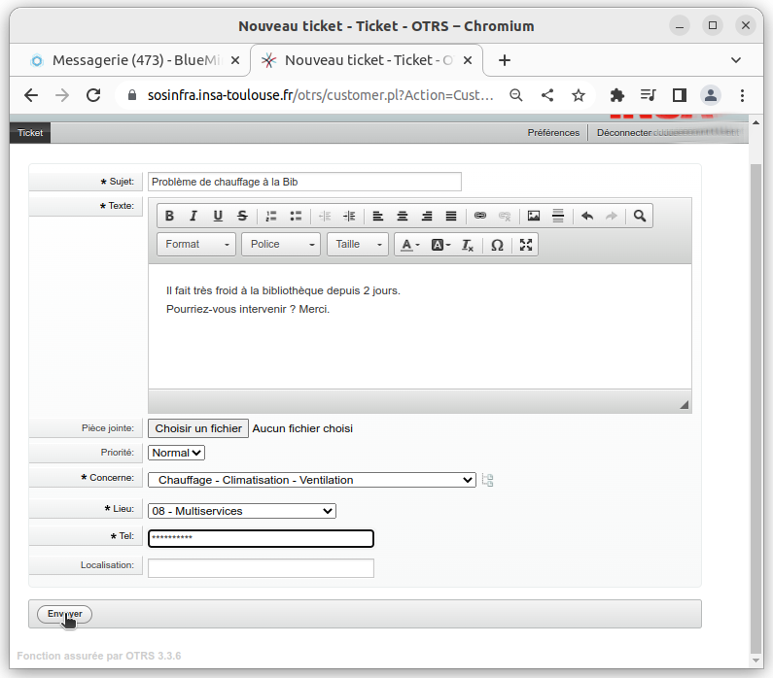
Task: Toggle underline formatting in the editor
Action: tap(218, 216)
